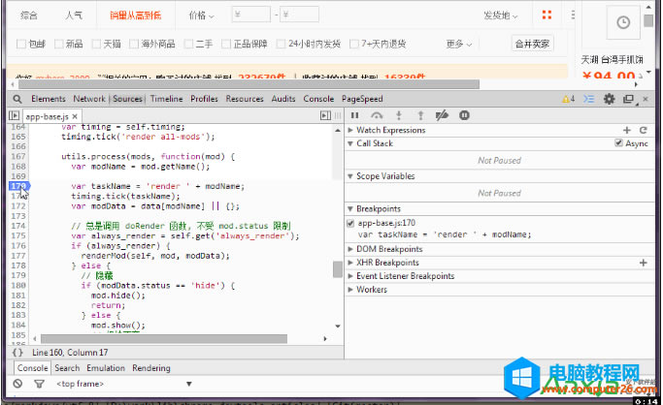Toggle pause on exceptions icon

(464, 115)
